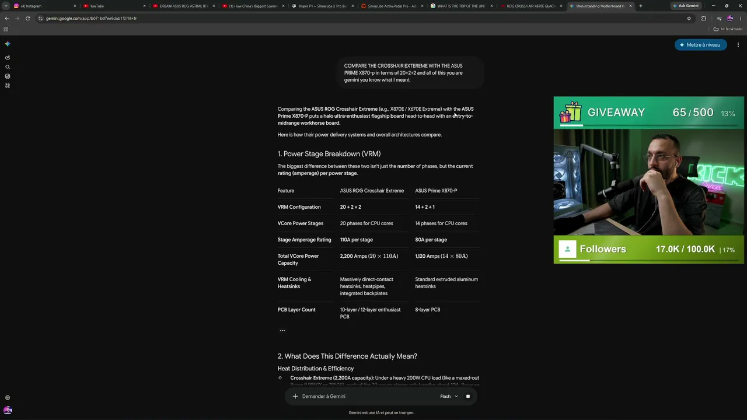Viewport: 747px width, 420px height.
Task: Open a new browser tab with the plus
Action: click(640, 6)
